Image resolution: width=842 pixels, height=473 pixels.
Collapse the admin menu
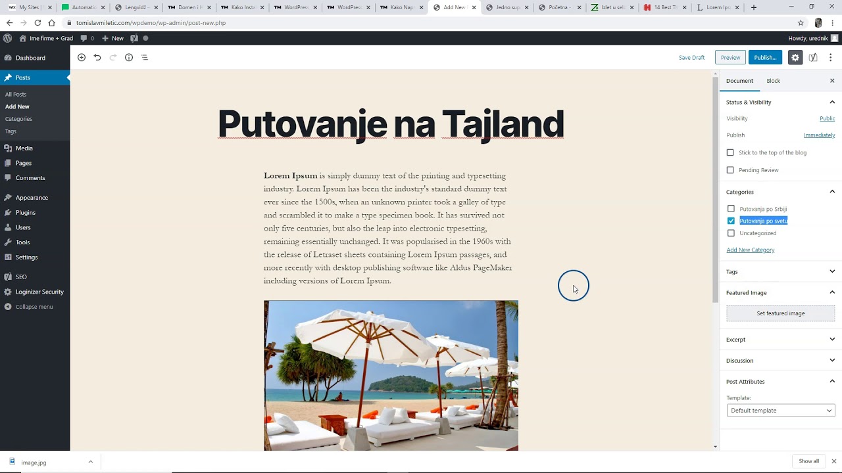pos(35,307)
